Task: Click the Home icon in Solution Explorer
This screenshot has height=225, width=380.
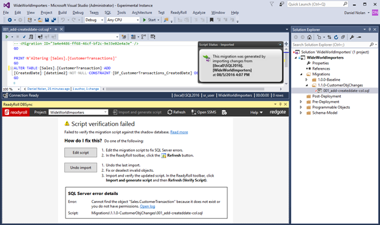Action: (310, 37)
